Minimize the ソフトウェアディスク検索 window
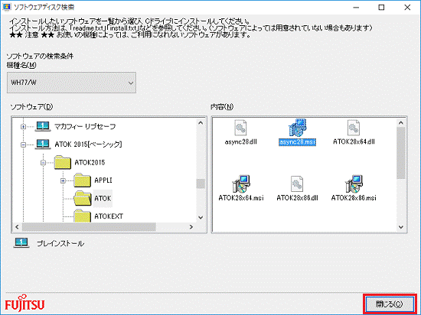The image size is (421, 315). [x=356, y=7]
